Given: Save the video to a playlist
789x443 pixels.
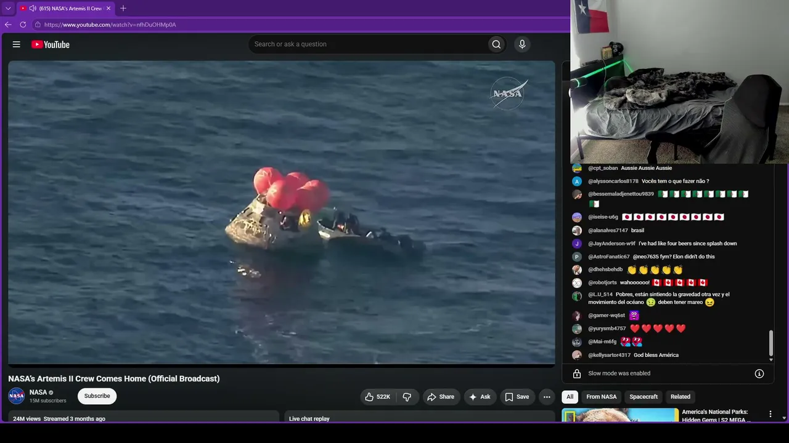Looking at the screenshot, I should 517,397.
